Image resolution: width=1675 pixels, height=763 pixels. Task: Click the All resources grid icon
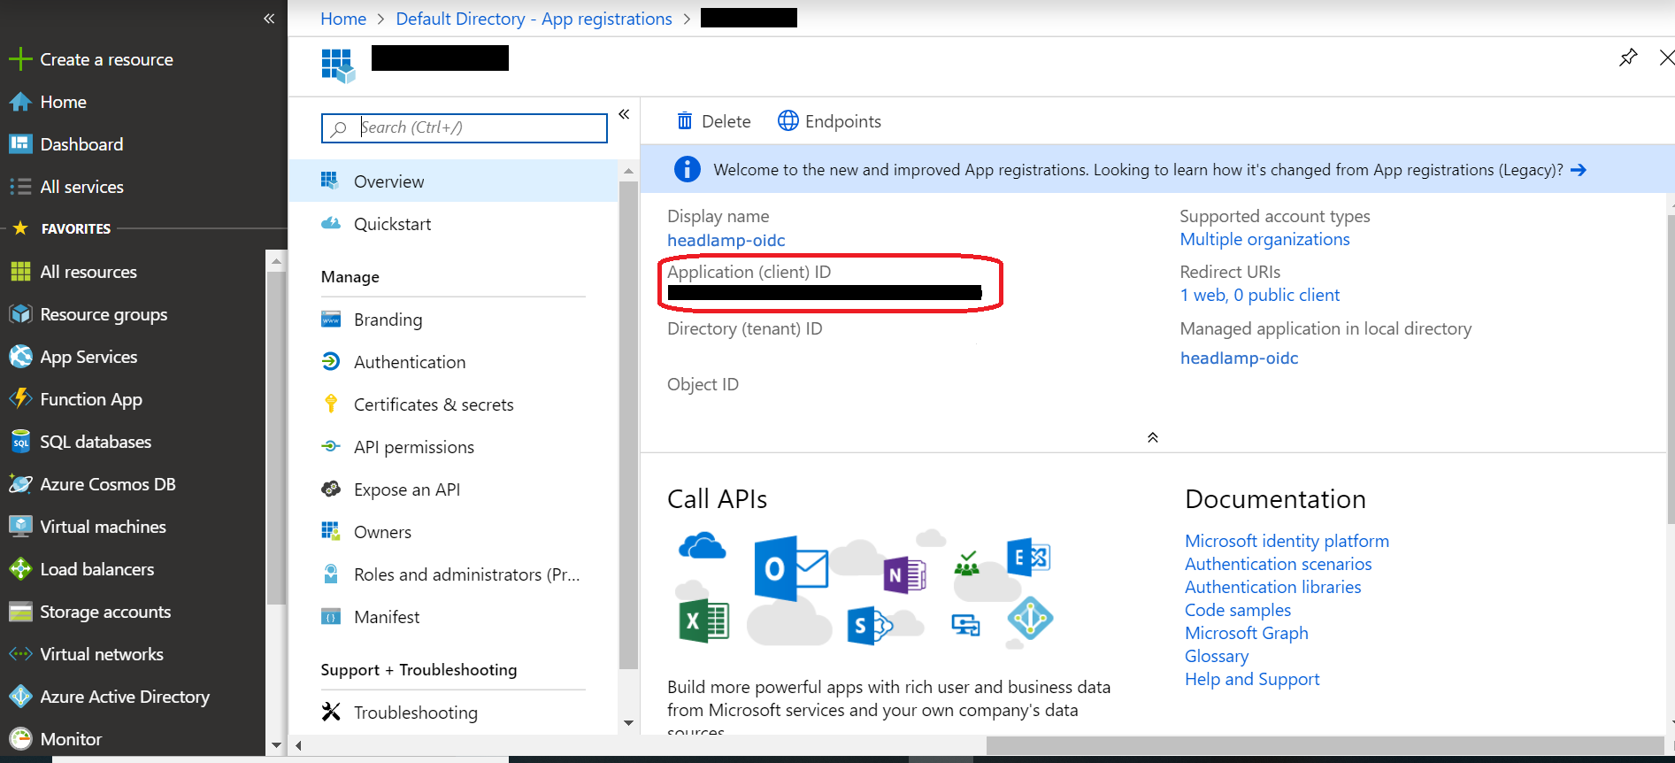tap(20, 272)
